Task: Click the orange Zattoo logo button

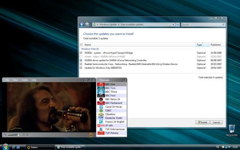Action: point(91,135)
